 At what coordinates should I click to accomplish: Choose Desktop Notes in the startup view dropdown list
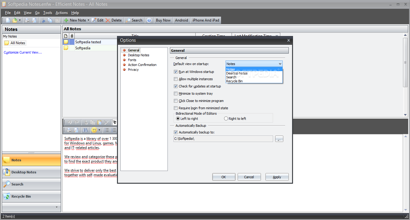254,73
